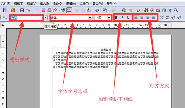The image size is (185, 108).
Task: Select the Format Paintbrush icon
Action: [x=97, y=10]
